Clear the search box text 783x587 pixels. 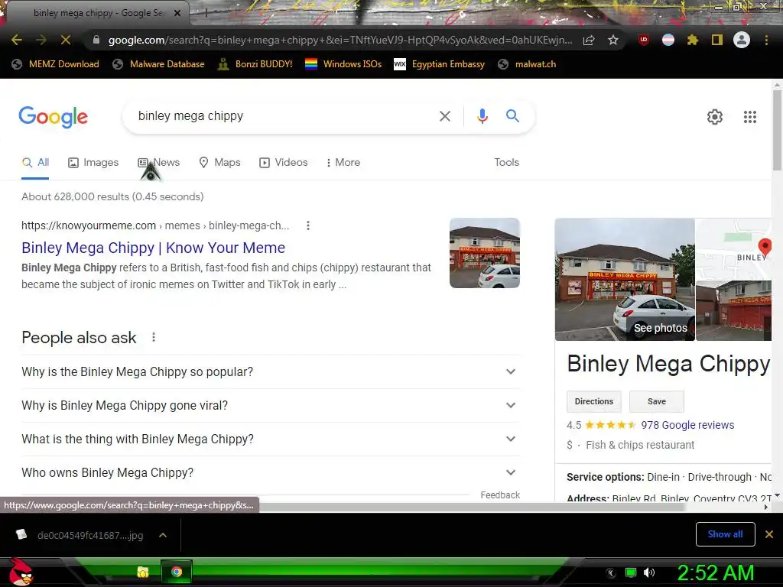[x=445, y=116]
